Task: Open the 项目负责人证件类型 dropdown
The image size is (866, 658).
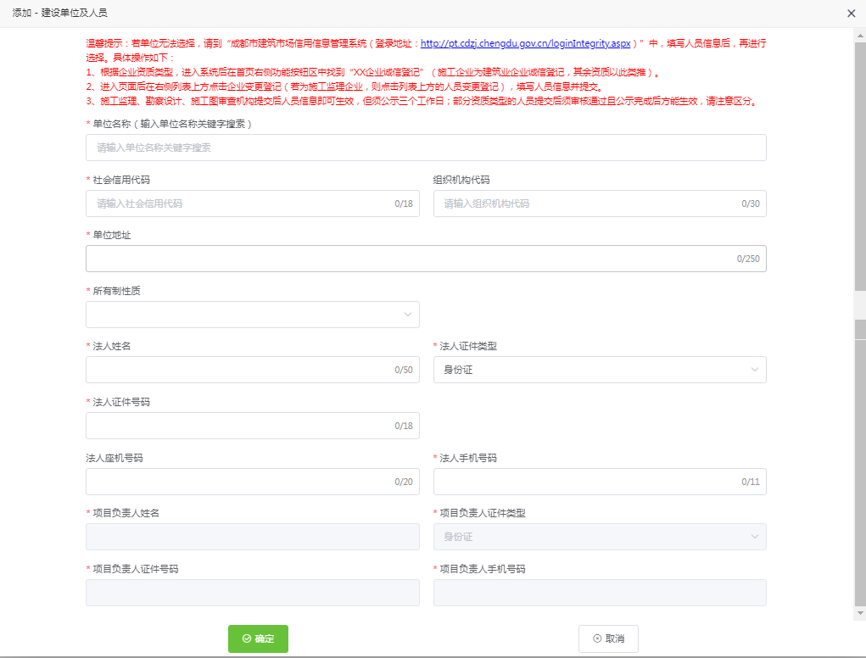Action: [600, 536]
